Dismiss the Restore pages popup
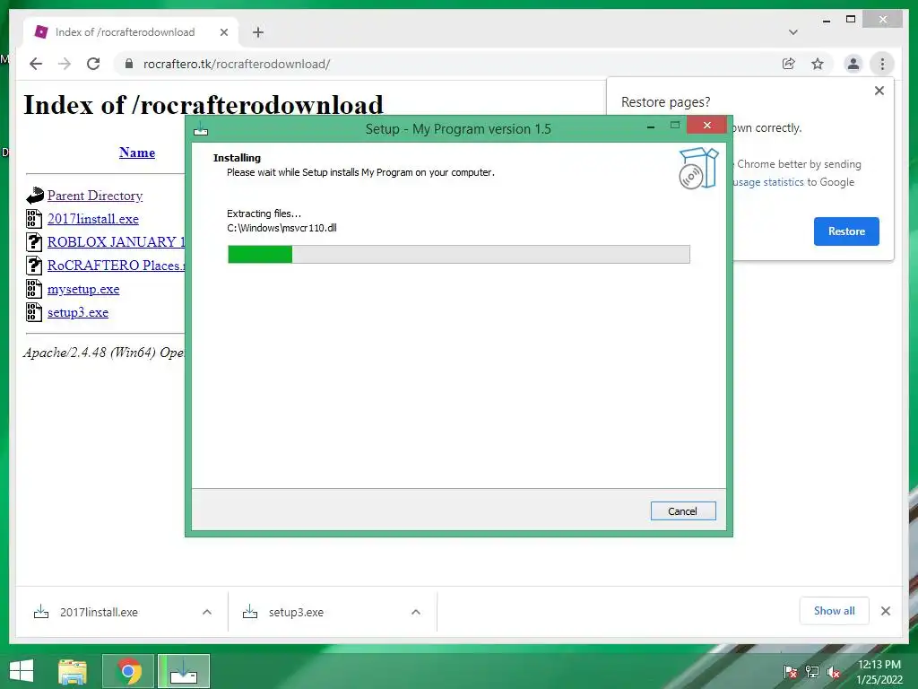918x689 pixels. tap(879, 91)
